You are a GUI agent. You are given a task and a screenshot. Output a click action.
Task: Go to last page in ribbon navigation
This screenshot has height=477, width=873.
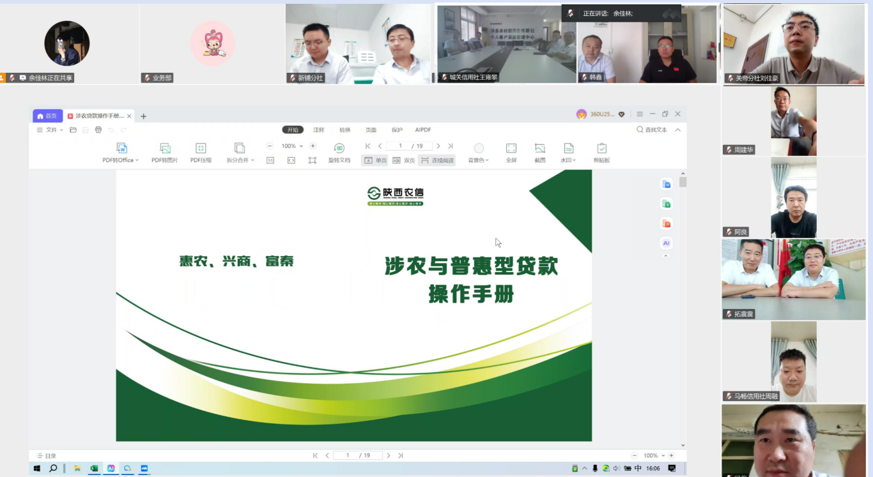[x=451, y=146]
